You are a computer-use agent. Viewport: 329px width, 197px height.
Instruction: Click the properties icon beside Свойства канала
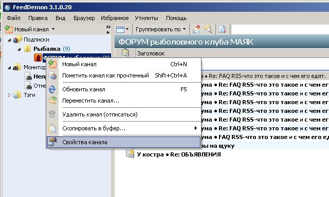click(x=52, y=142)
